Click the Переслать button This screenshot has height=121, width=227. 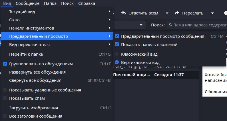pos(189,13)
